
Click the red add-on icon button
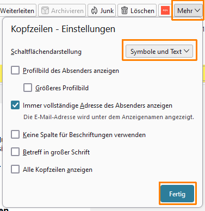tap(165, 11)
